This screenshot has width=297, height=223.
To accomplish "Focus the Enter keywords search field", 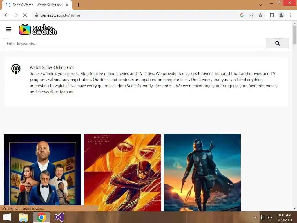I will tap(135, 43).
